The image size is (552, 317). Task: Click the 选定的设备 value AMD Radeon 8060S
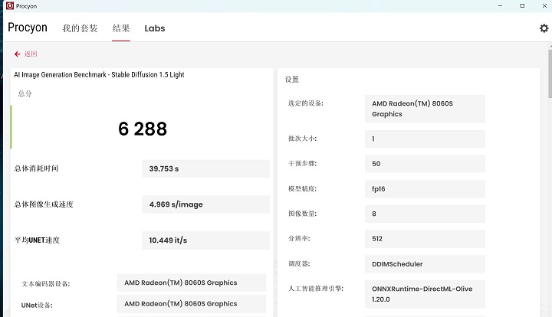pyautogui.click(x=425, y=109)
